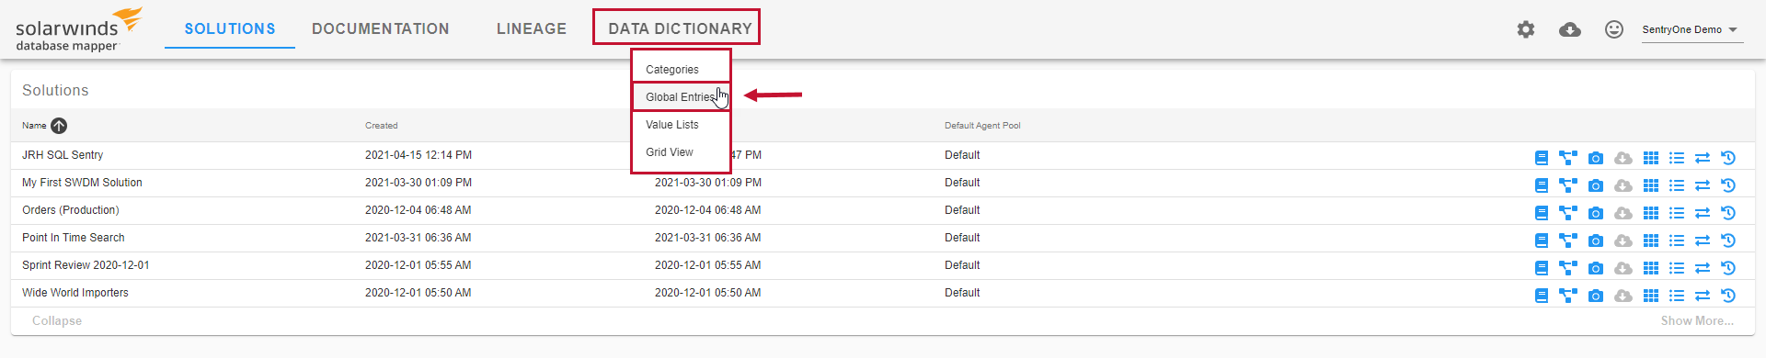The height and width of the screenshot is (358, 1766).
Task: Sort by the Name column header
Action: 34,126
